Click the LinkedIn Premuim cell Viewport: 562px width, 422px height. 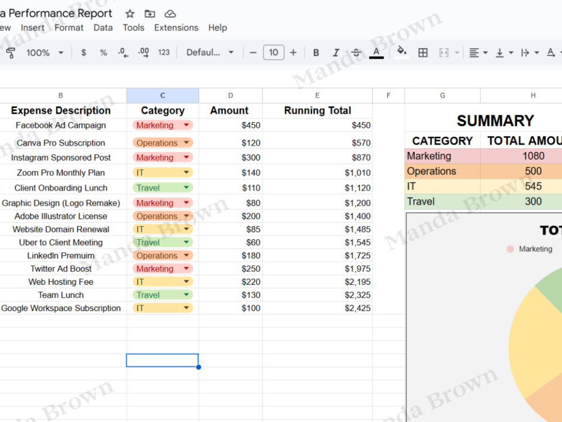(x=61, y=255)
